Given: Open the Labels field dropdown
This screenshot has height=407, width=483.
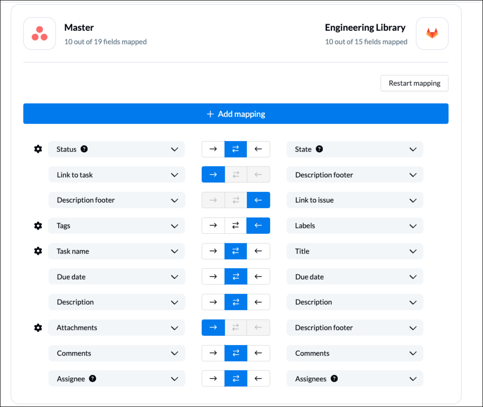Looking at the screenshot, I should (413, 226).
